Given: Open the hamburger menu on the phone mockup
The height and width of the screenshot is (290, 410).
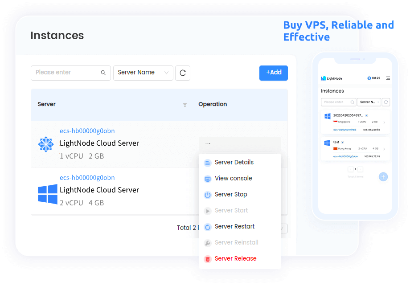Looking at the screenshot, I should (388, 78).
